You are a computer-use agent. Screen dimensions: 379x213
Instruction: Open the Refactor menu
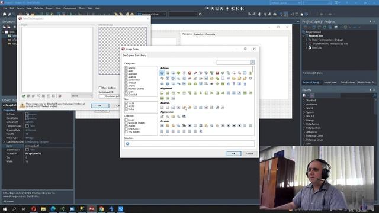(38, 8)
